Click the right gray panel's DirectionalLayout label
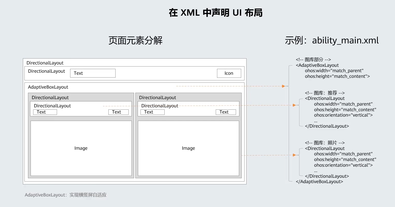This screenshot has height=207, width=395. pos(157,98)
